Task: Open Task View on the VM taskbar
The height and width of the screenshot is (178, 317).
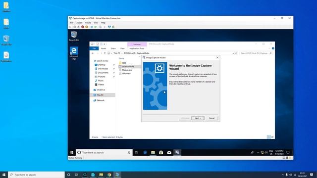Action: click(137, 153)
